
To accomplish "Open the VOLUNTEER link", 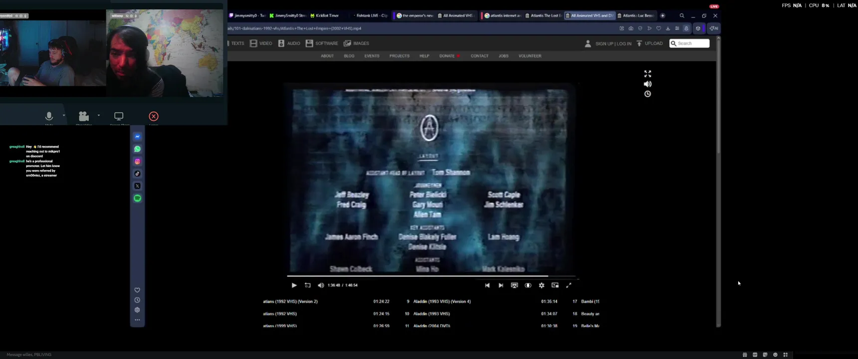I will pyautogui.click(x=530, y=56).
